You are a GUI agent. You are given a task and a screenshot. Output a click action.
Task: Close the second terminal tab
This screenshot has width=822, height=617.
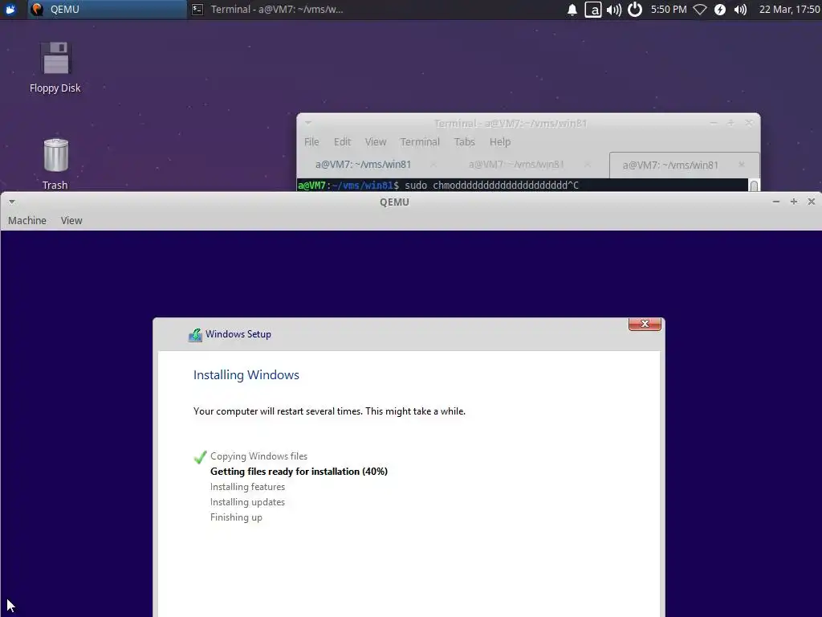click(x=587, y=164)
